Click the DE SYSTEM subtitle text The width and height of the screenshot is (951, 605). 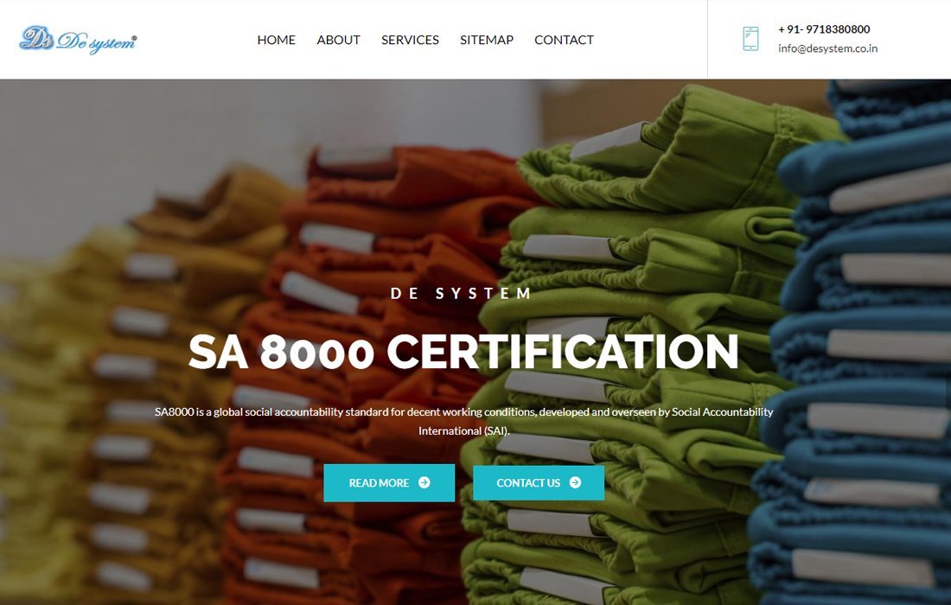tap(461, 294)
